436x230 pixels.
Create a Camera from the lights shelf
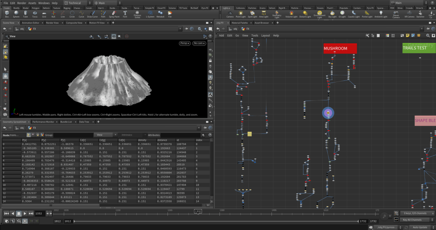[230, 14]
